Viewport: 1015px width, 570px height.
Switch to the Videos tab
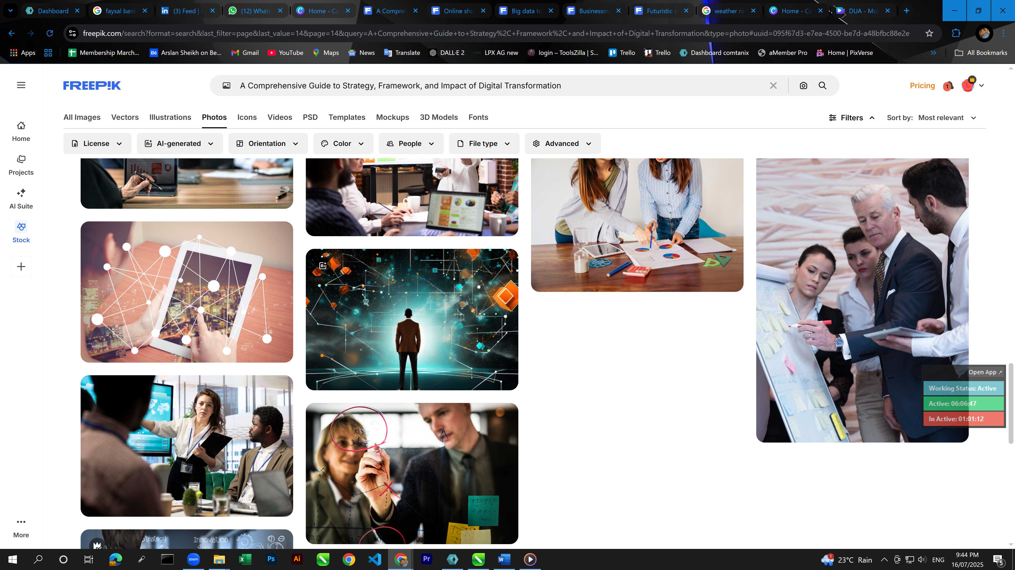[x=280, y=117]
